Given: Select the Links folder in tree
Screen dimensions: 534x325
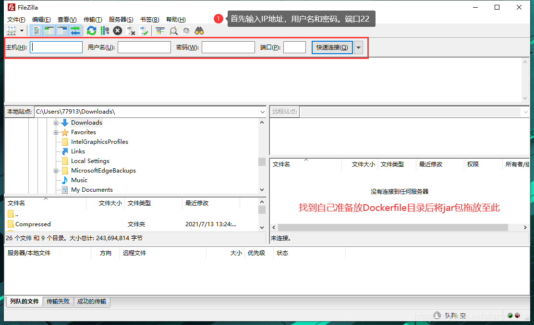Looking at the screenshot, I should (x=78, y=151).
